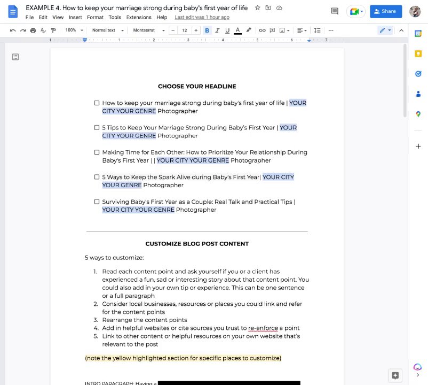Click the right indent marker on ruler
Screen dimensions: 428x385
coord(309,41)
